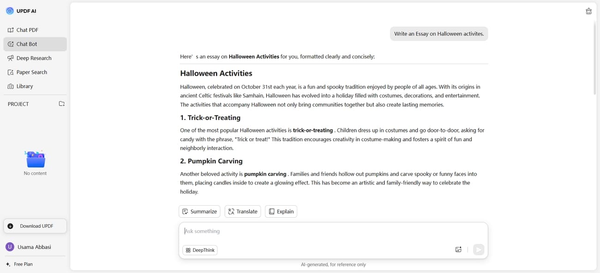Click the No content folder illustration
600x273 pixels.
click(36, 160)
